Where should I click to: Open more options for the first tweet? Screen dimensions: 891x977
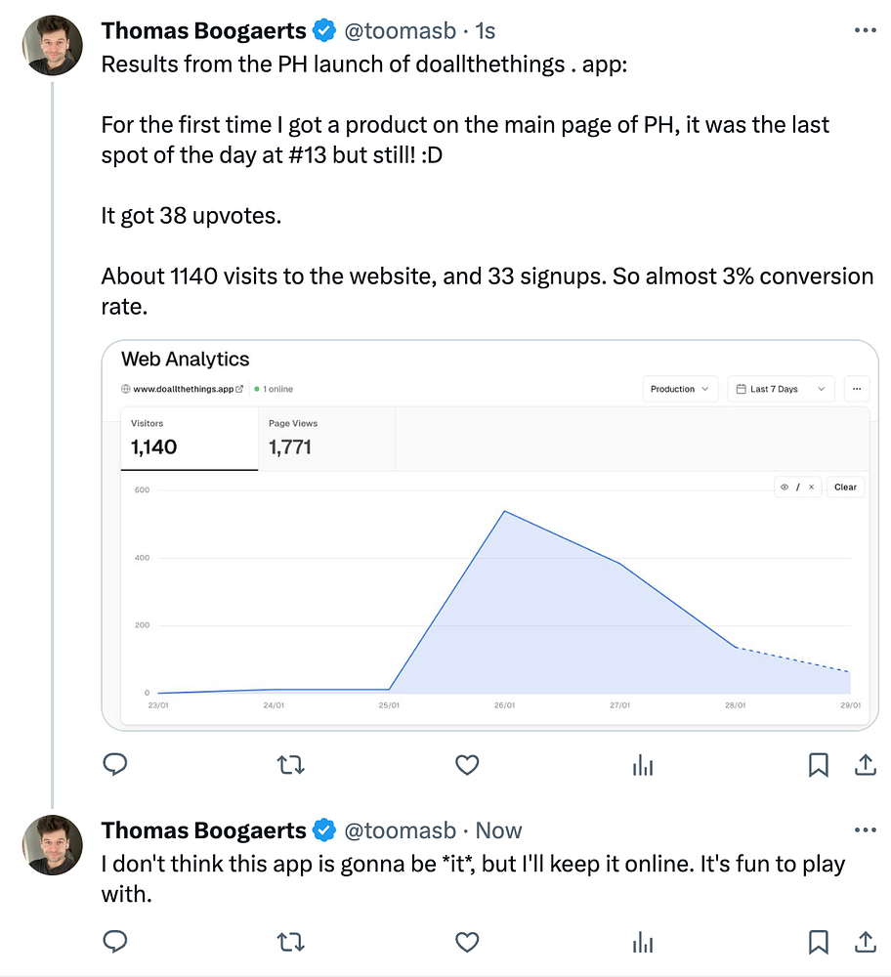point(865,30)
